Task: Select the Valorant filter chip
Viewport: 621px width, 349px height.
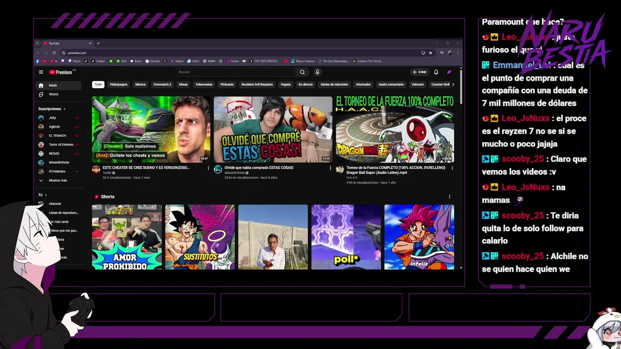Action: pos(417,84)
